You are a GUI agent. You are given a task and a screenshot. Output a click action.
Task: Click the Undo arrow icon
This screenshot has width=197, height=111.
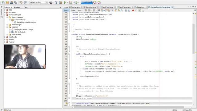(21, 2)
